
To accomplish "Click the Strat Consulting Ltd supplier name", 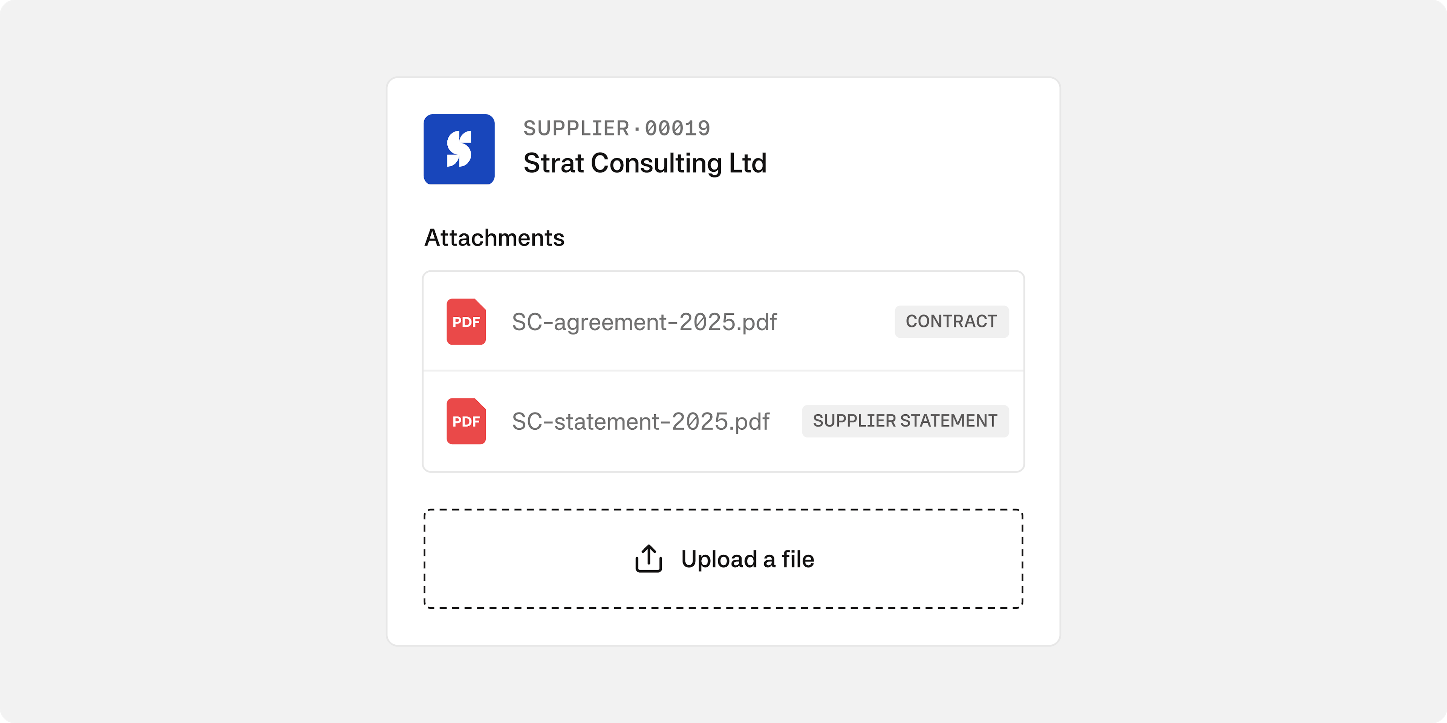I will [x=645, y=163].
